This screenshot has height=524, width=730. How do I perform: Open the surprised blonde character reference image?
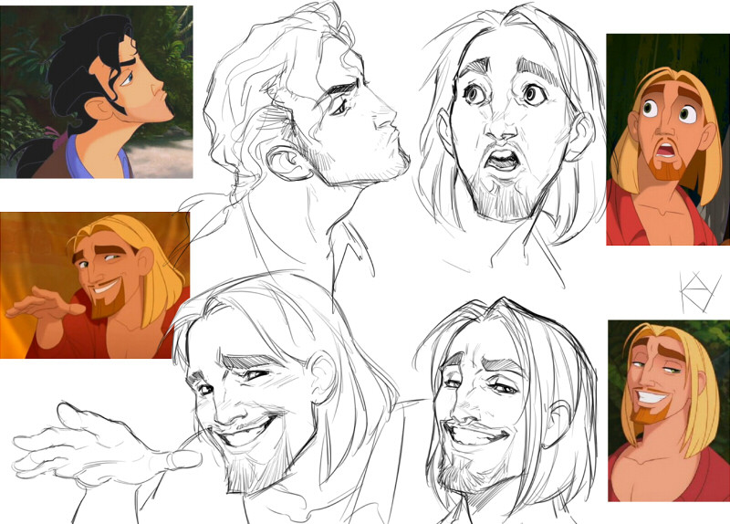pyautogui.click(x=667, y=140)
